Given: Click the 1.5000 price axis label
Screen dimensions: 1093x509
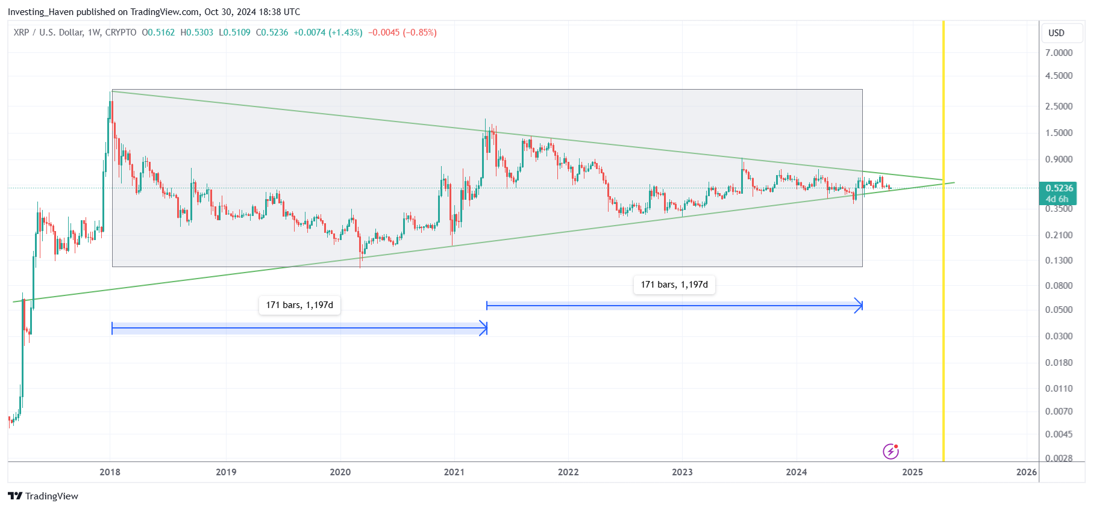Looking at the screenshot, I should [1059, 133].
